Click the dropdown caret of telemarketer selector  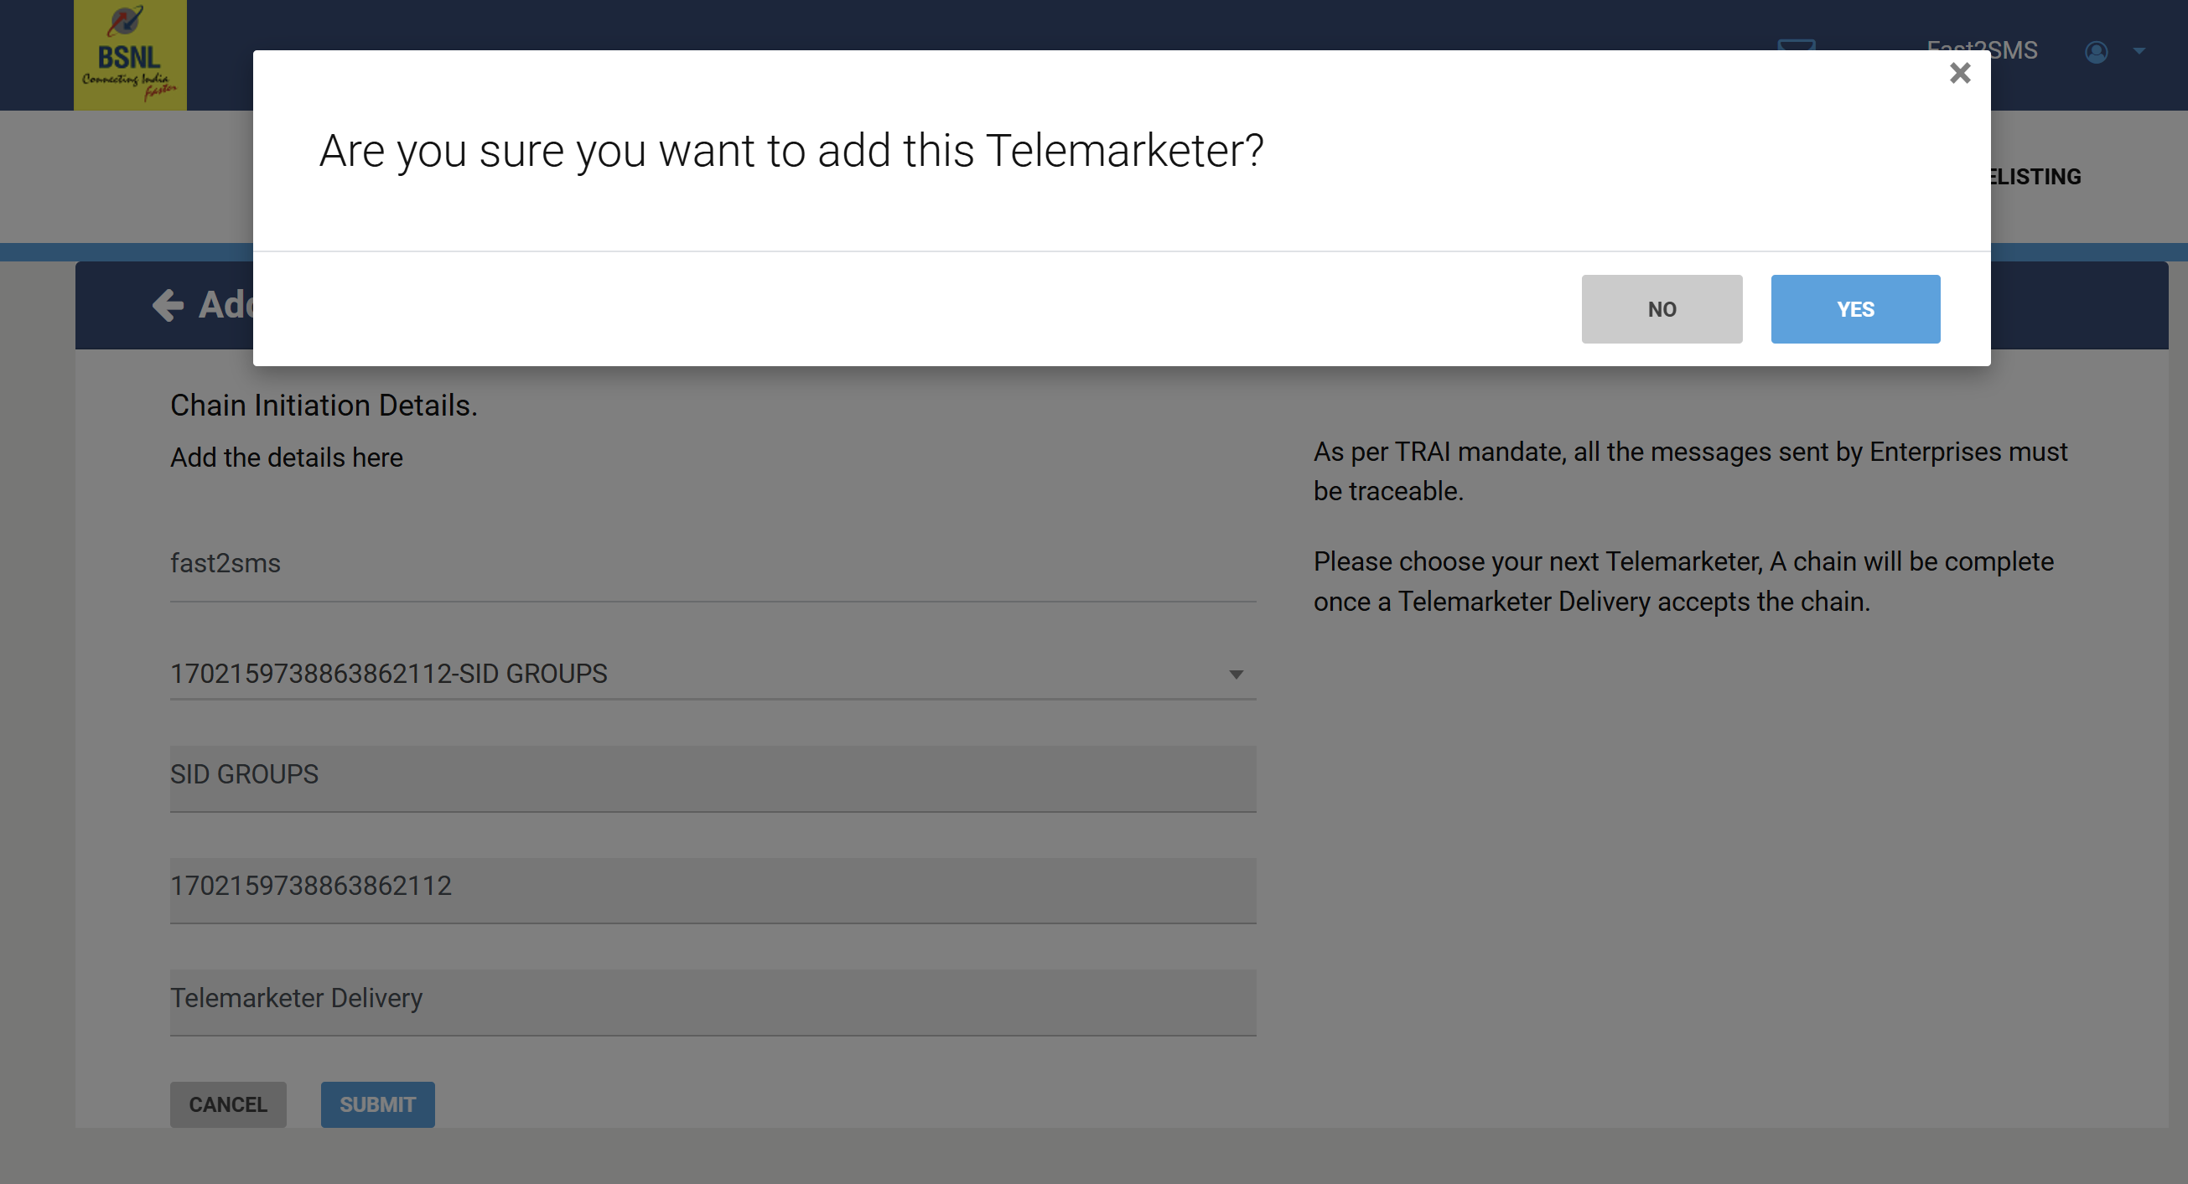click(x=1236, y=675)
